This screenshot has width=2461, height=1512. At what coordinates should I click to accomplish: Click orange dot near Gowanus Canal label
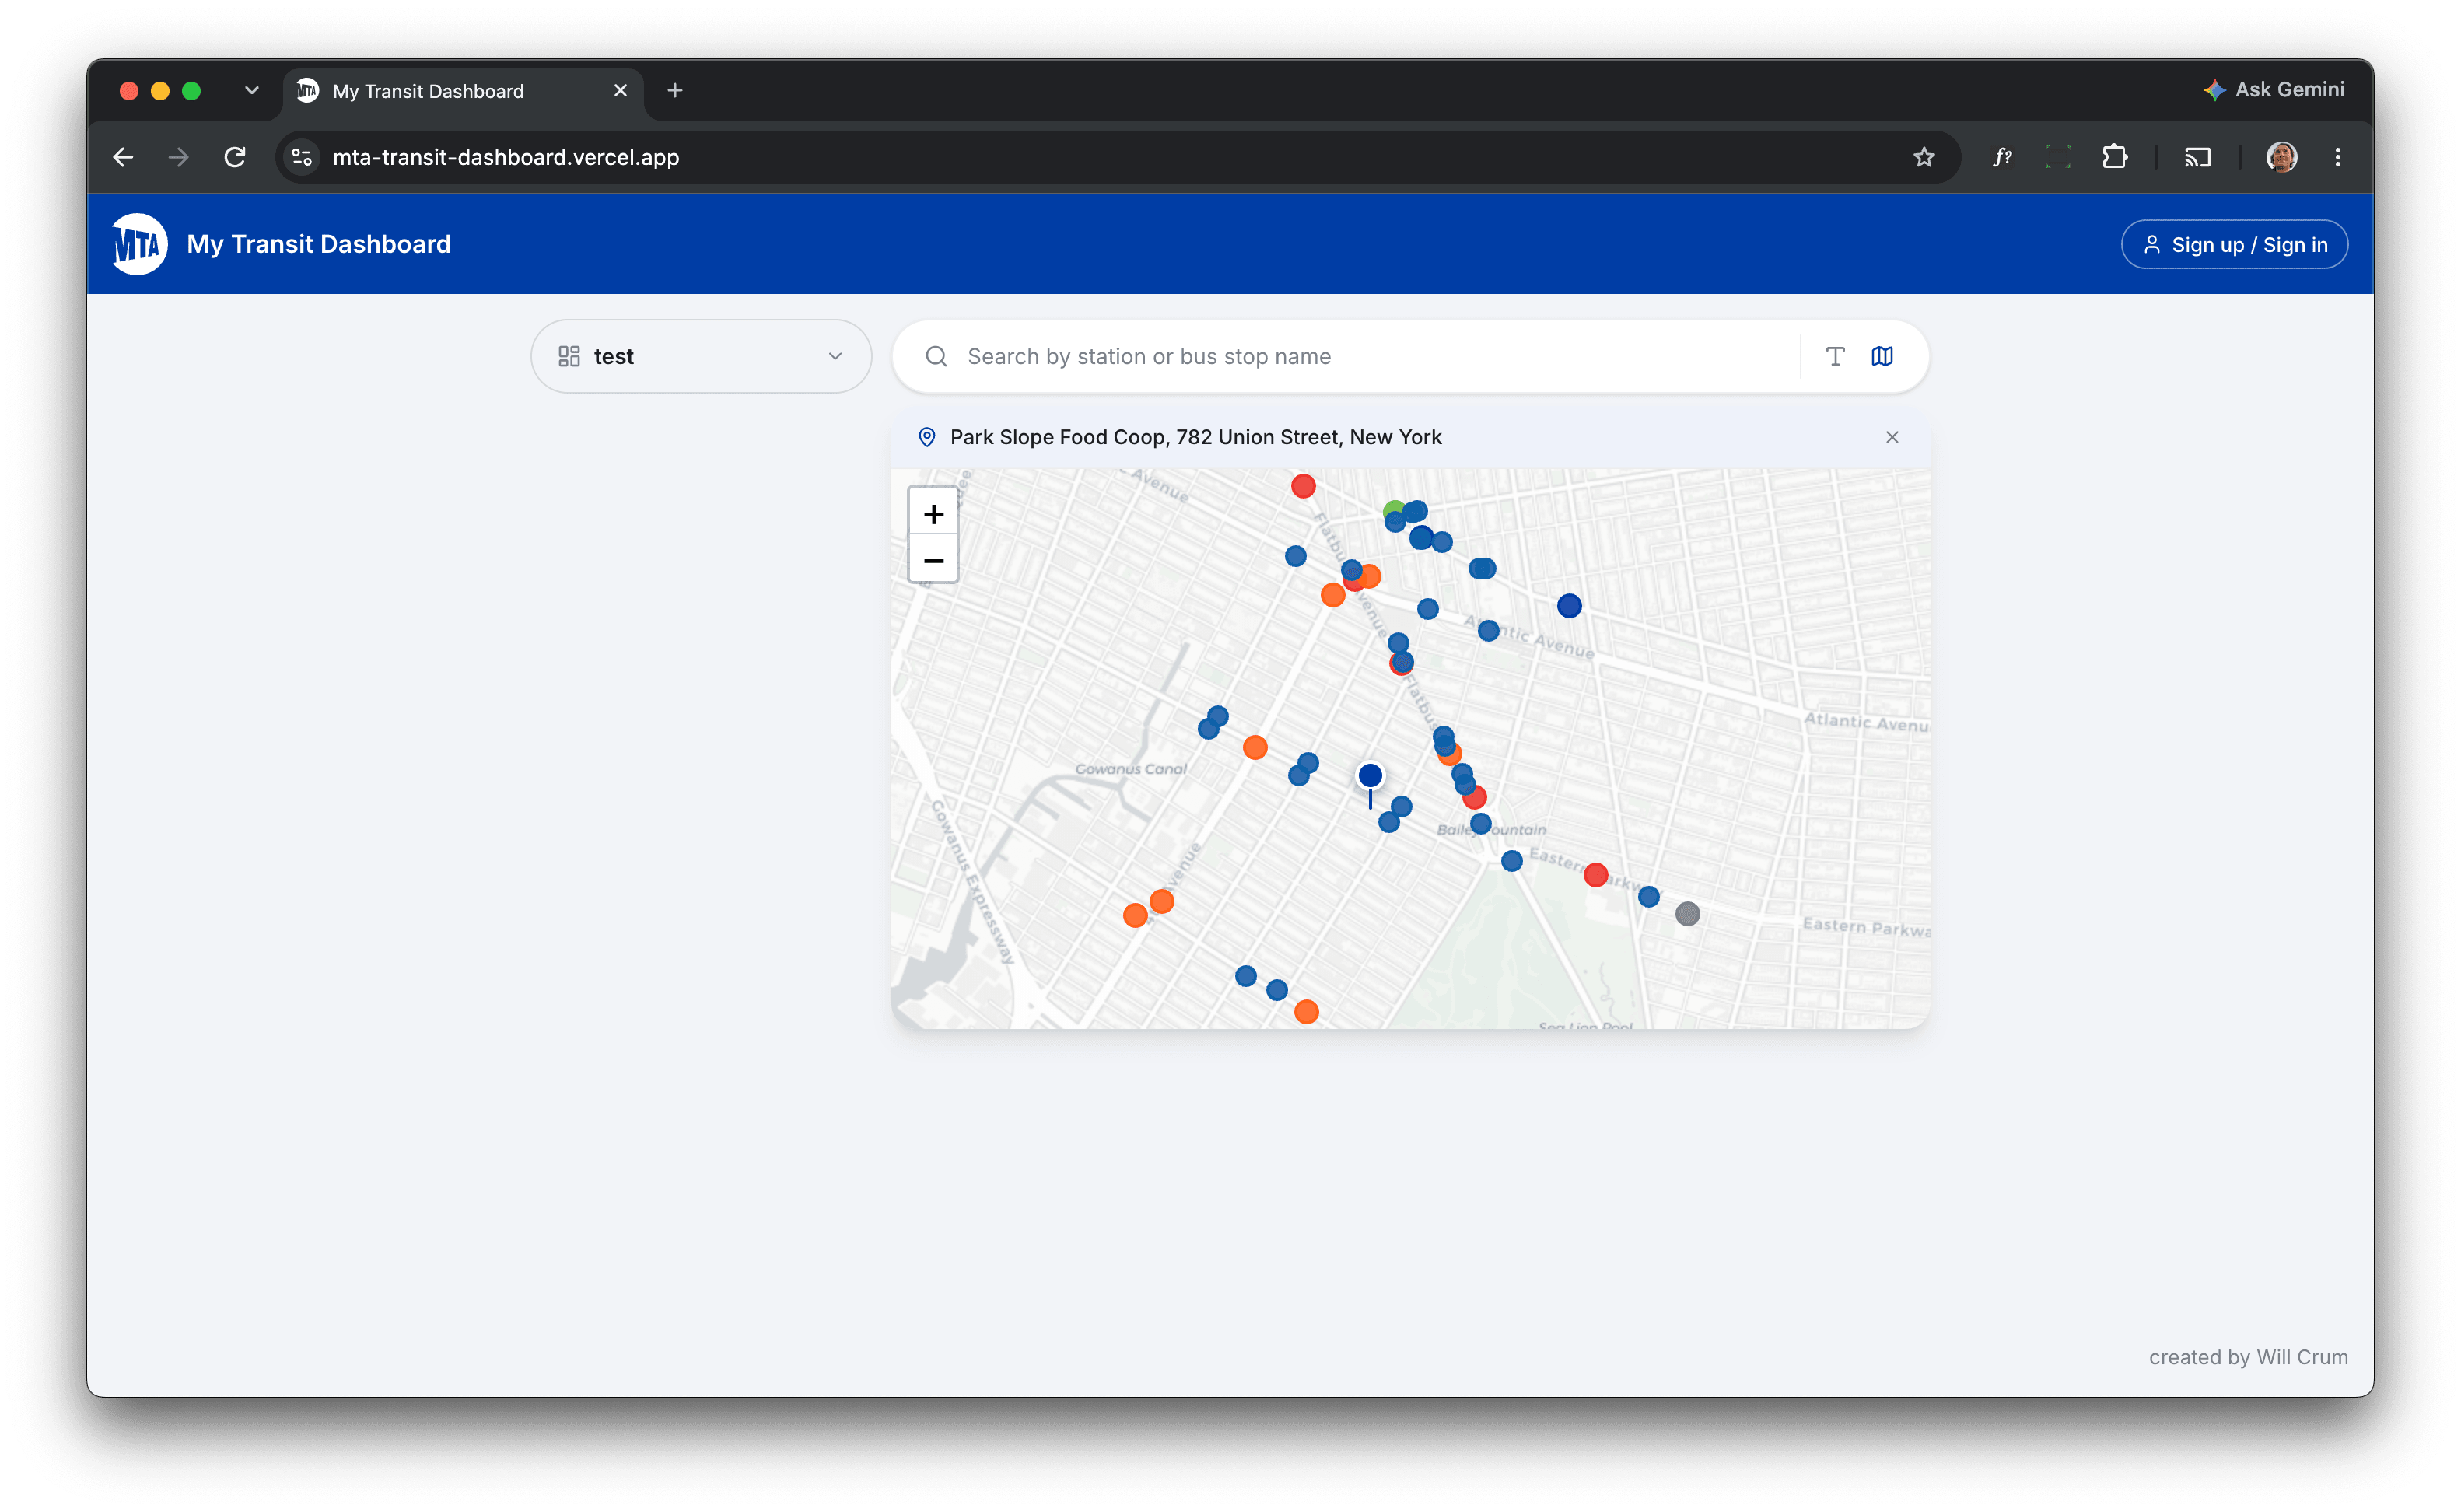[1254, 748]
